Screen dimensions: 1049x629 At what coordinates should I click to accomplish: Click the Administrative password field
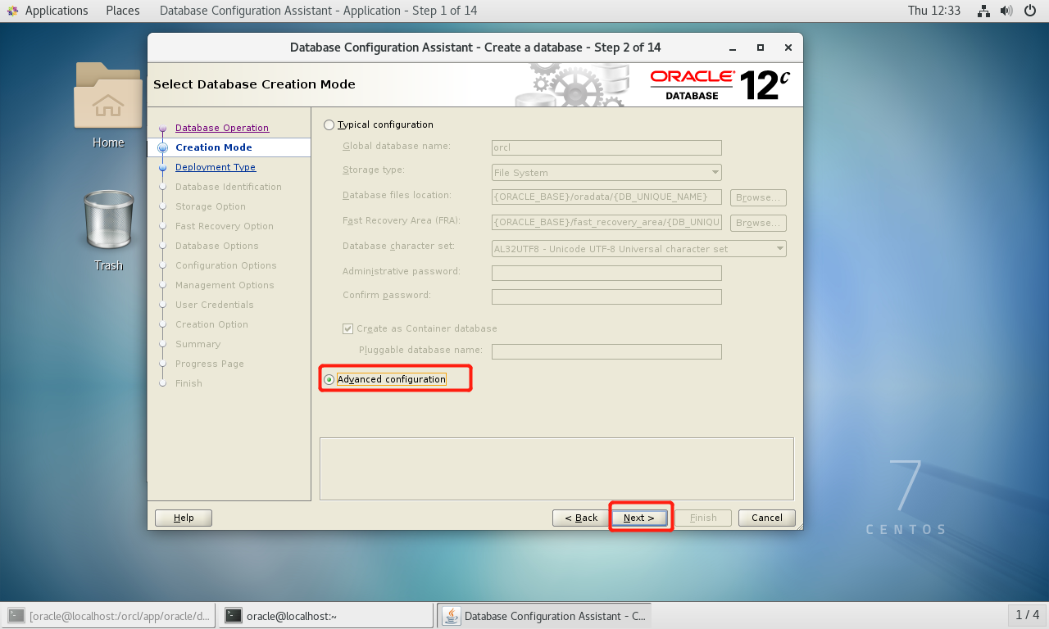(606, 273)
